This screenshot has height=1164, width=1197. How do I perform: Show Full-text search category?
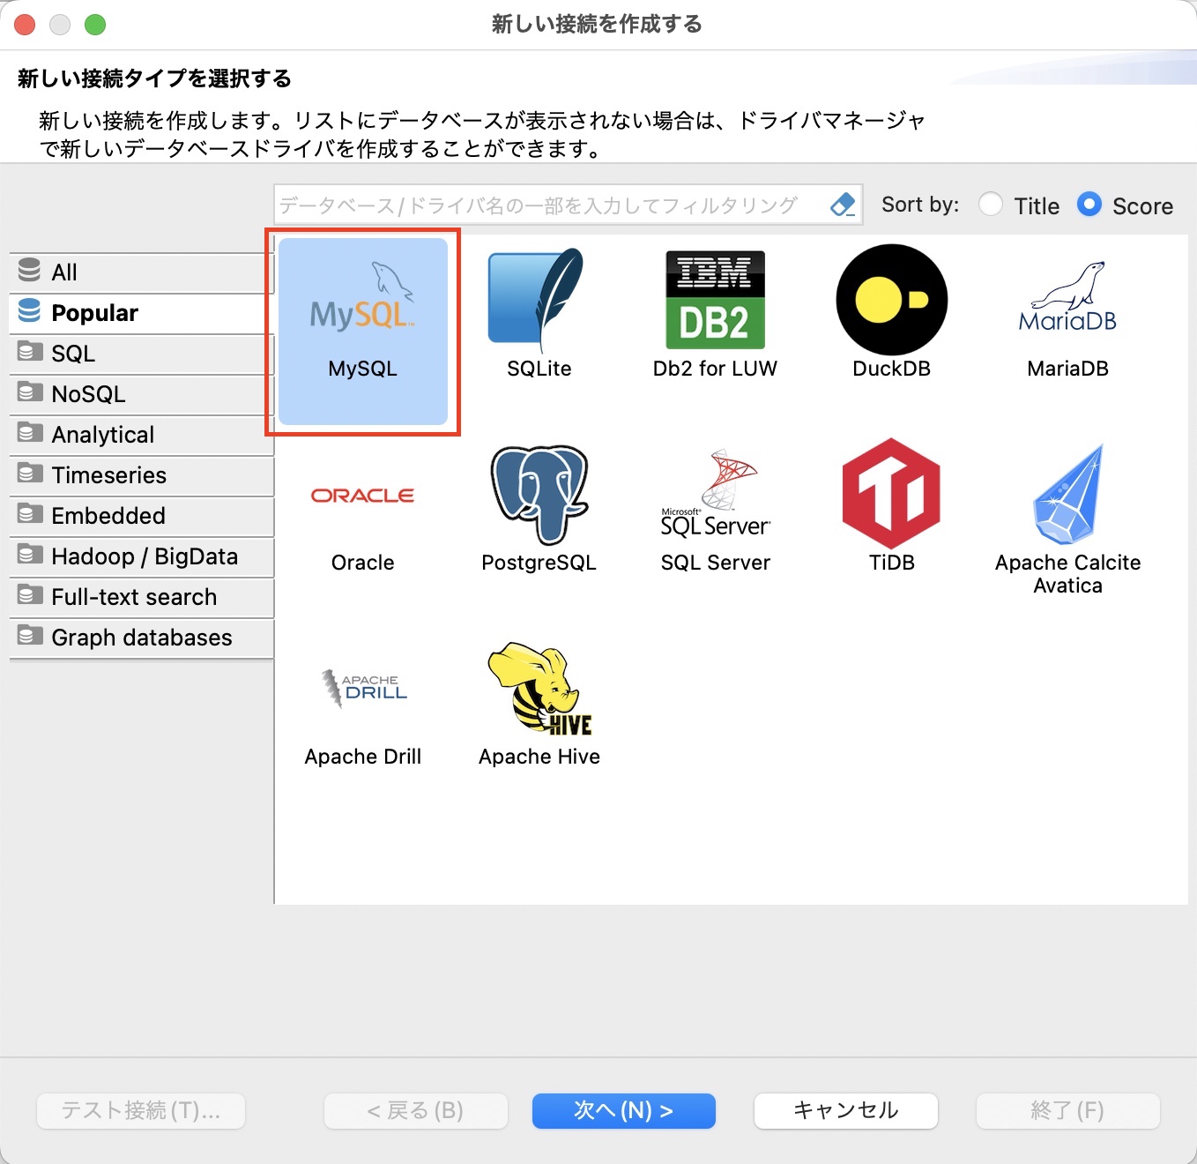(x=142, y=597)
